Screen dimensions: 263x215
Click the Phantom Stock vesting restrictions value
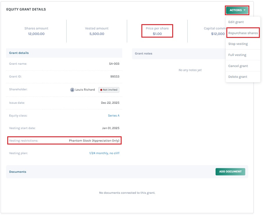click(x=94, y=140)
